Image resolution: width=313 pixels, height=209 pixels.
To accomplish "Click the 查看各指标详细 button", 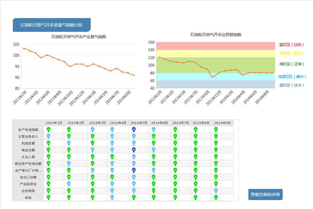I will 266,195.
